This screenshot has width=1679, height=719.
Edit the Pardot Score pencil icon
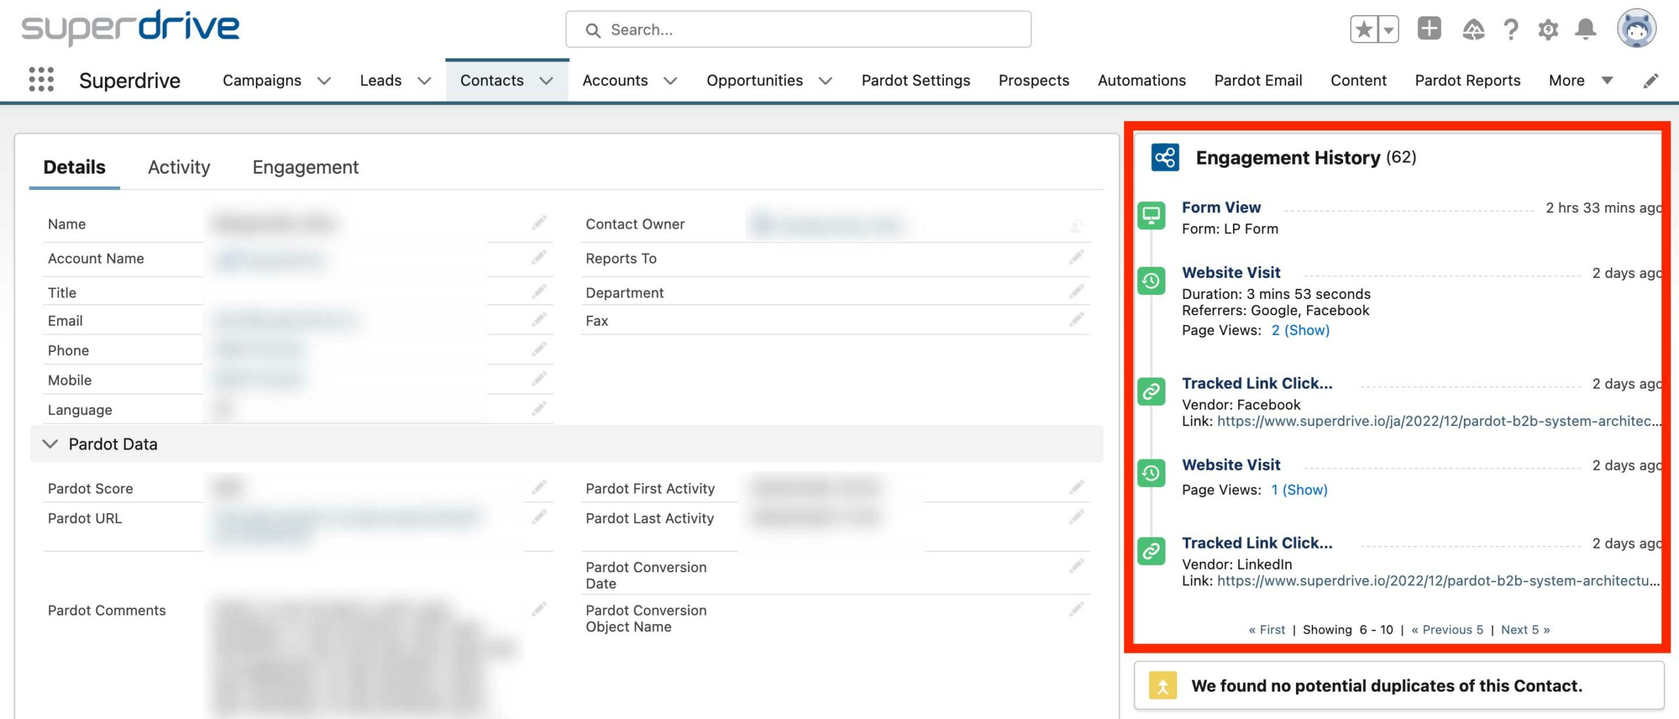pyautogui.click(x=538, y=488)
